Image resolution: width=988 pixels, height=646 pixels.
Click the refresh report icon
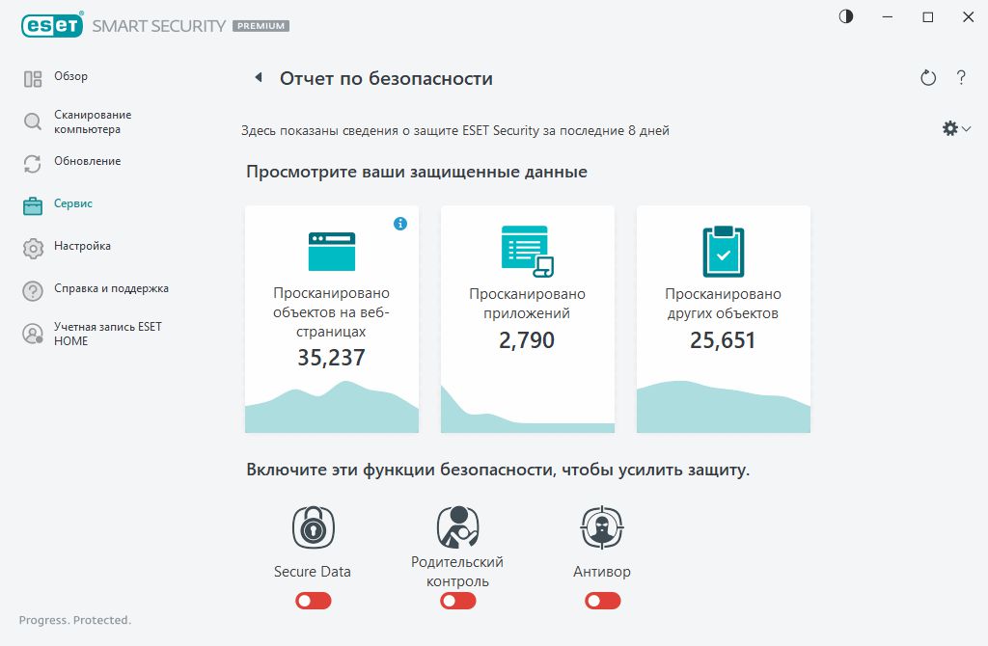[928, 78]
